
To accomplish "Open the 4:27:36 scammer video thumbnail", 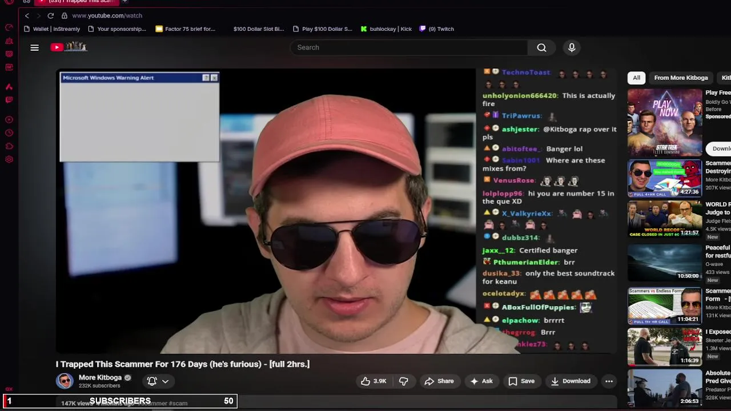I will [x=665, y=179].
